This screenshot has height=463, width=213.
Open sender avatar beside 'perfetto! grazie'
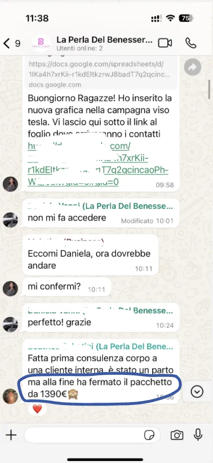[x=11, y=325]
